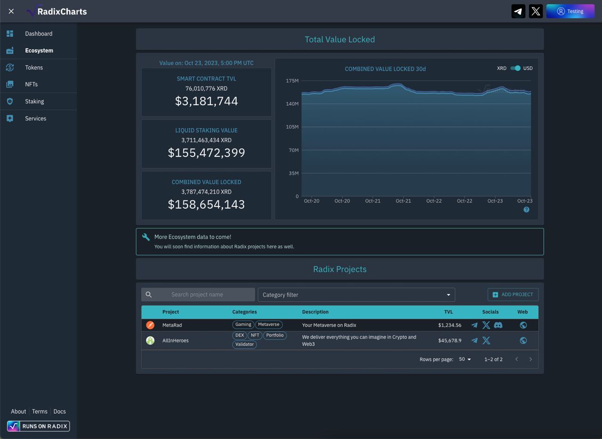Open the Terms link

(x=40, y=411)
